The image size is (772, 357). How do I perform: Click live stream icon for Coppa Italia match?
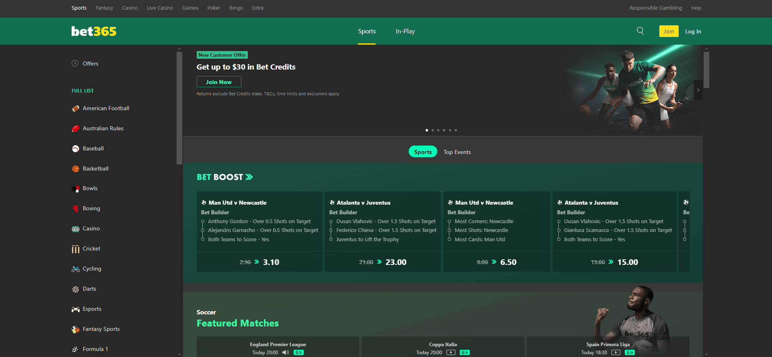coord(451,353)
